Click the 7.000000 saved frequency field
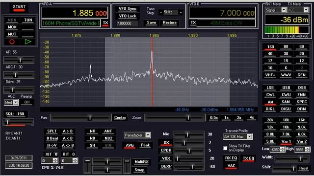The image size is (314, 176). coord(128,23)
